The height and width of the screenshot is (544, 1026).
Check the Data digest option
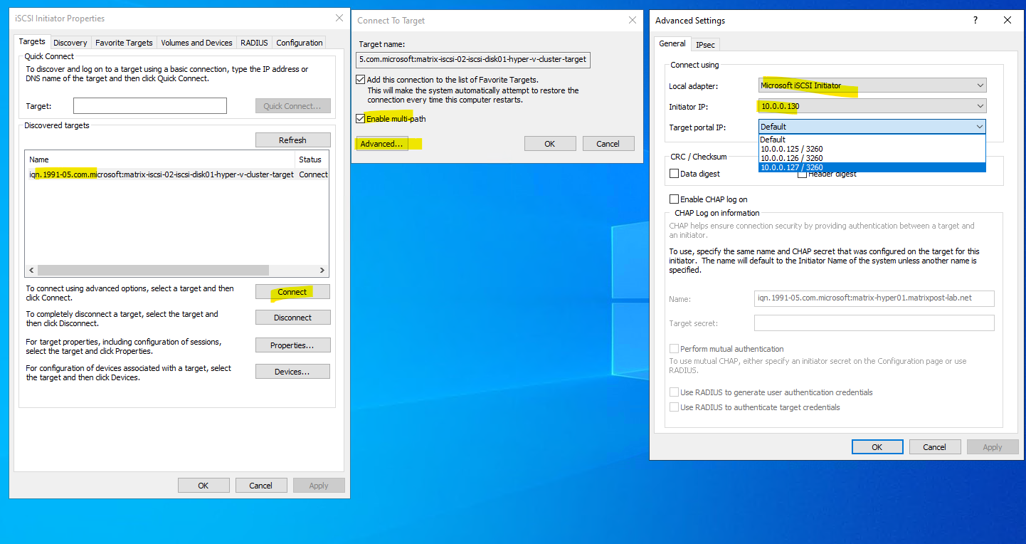point(675,174)
